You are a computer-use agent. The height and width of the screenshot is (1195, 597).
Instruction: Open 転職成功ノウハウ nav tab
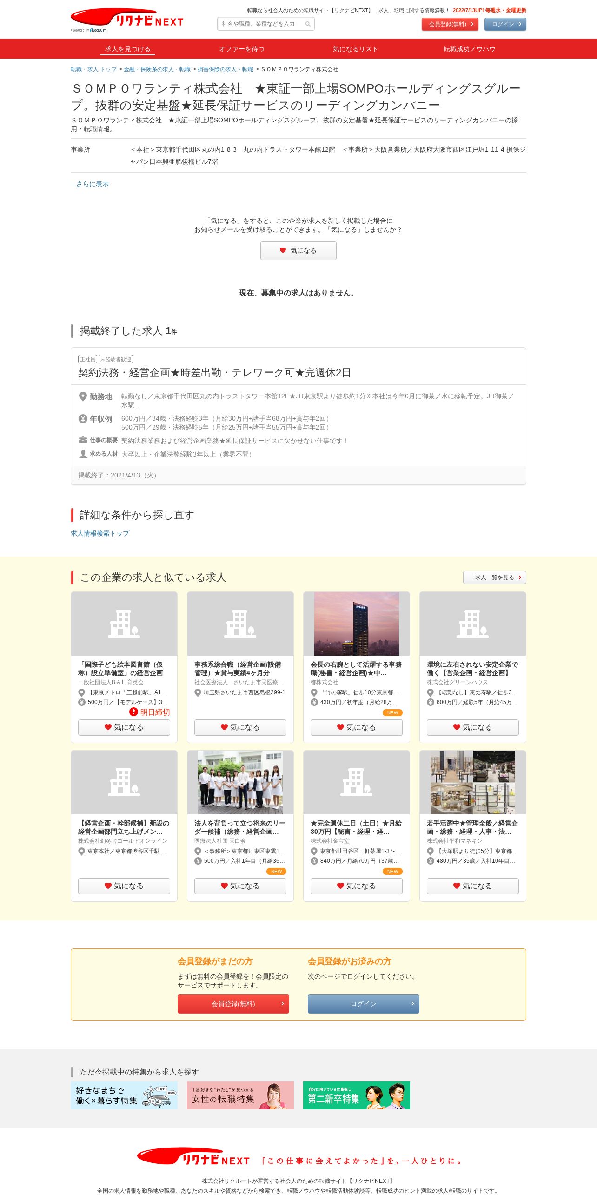coord(469,49)
